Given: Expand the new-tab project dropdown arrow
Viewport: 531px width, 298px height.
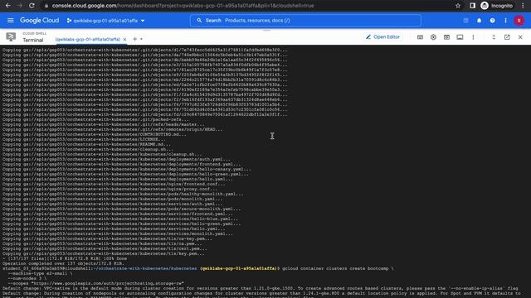Looking at the screenshot, I should [x=141, y=39].
